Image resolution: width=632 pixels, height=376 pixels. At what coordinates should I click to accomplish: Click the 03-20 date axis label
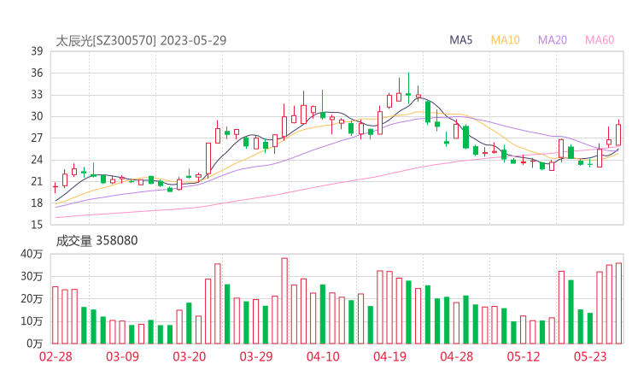pyautogui.click(x=190, y=356)
